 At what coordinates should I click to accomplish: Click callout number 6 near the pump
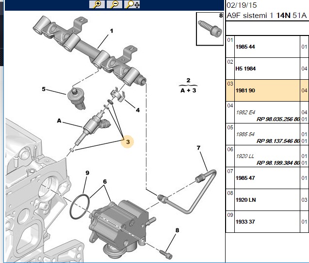[x=105, y=181]
